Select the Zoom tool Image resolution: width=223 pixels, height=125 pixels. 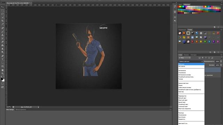point(2,73)
